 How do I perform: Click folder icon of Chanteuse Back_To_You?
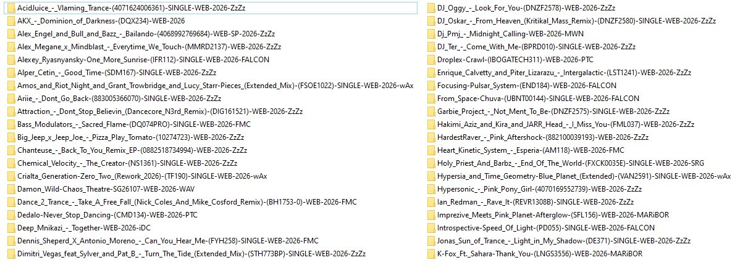coord(10,150)
